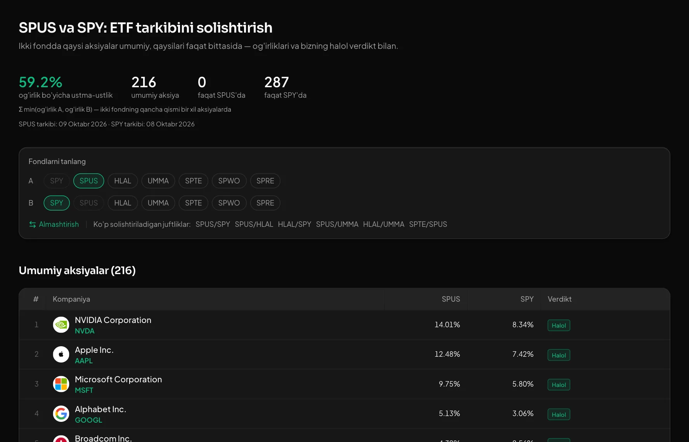This screenshot has height=442, width=689.
Task: Click the Apple logo icon
Action: (61, 354)
